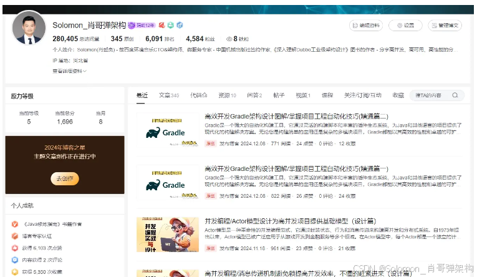
Task: Expand 查看详细资料 profile details
Action: pyautogui.click(x=70, y=71)
